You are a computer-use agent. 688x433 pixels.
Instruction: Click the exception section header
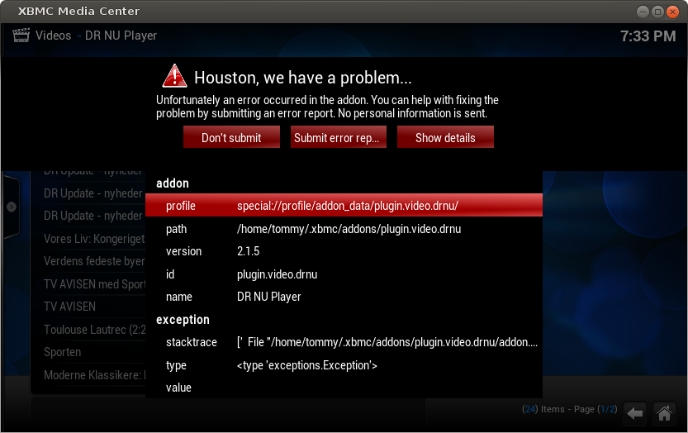click(x=183, y=320)
